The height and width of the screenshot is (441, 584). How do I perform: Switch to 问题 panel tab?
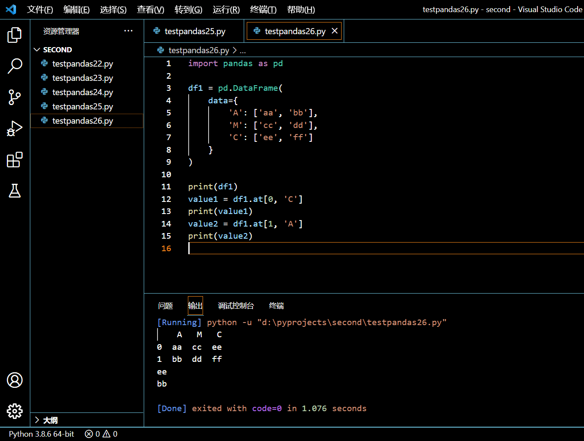tap(165, 306)
